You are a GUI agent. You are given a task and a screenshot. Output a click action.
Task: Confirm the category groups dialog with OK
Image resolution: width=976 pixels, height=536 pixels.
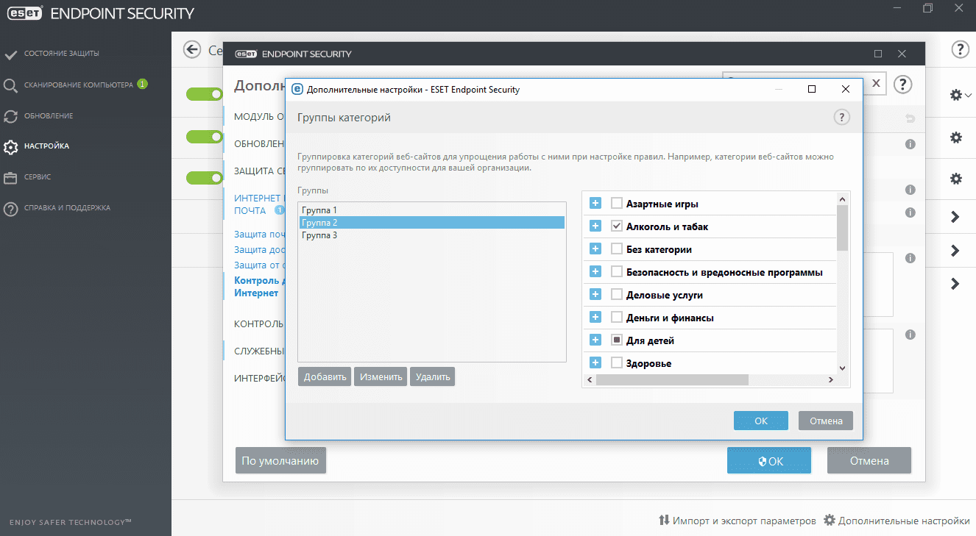coord(761,421)
